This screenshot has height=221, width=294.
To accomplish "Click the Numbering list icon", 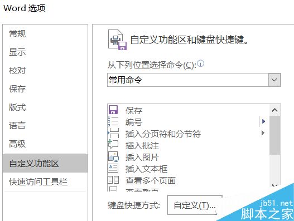I will tap(113, 121).
